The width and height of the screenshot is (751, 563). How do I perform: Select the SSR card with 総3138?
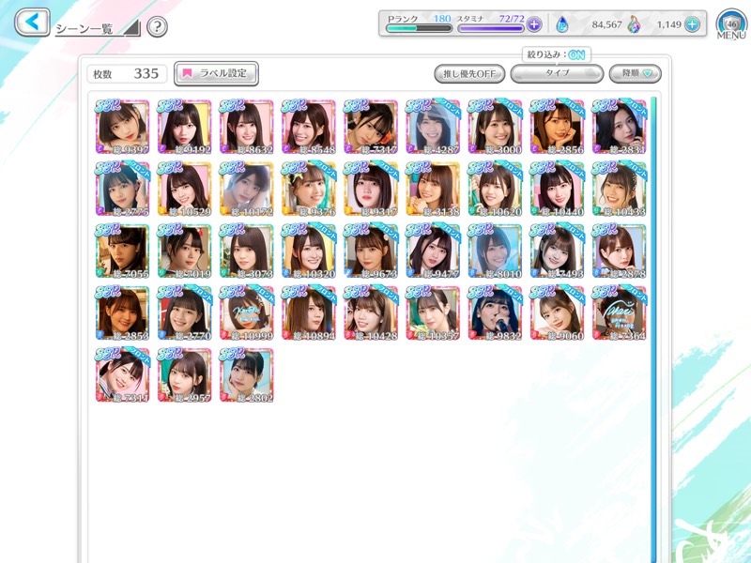(433, 189)
